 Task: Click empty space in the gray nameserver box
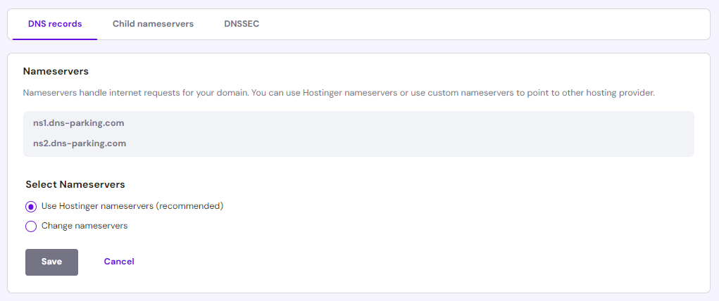tap(423, 134)
